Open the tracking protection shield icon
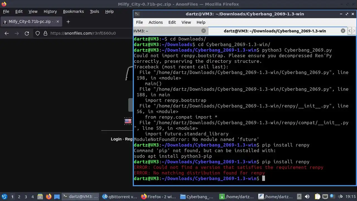Image resolution: width=357 pixels, height=201 pixels. tap(38, 33)
